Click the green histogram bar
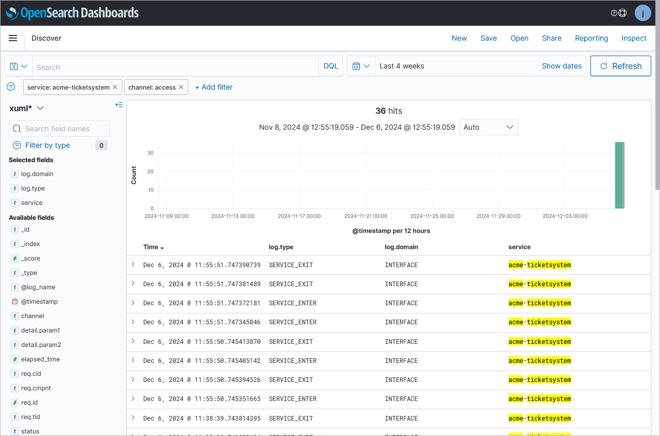The width and height of the screenshot is (660, 436). pos(619,175)
